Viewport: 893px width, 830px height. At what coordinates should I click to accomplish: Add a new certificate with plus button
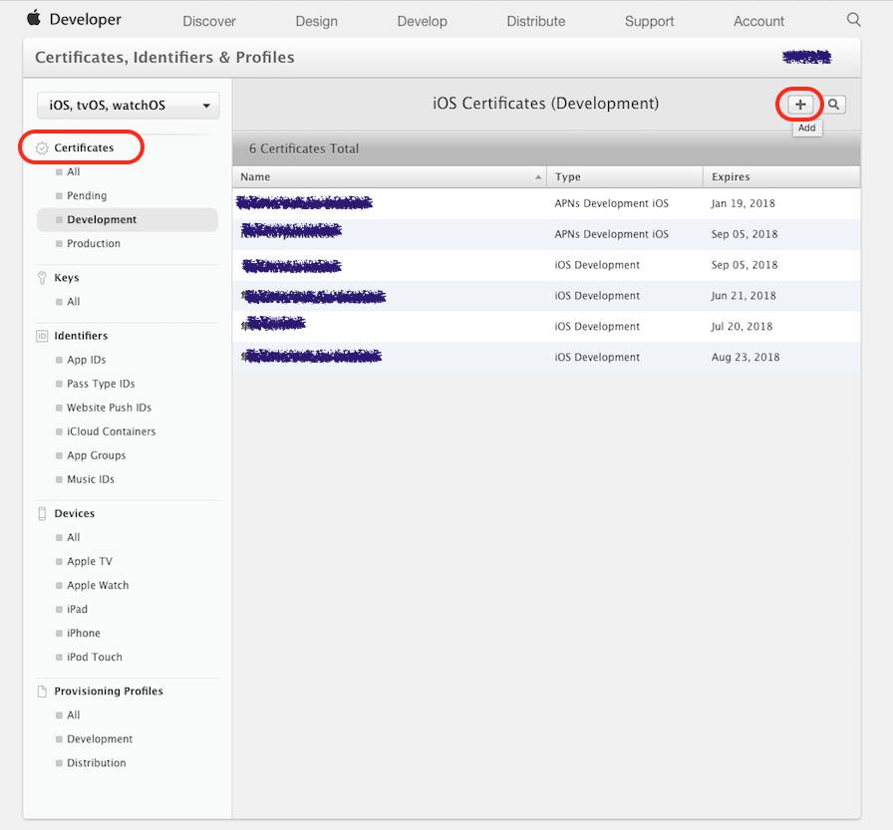[800, 105]
